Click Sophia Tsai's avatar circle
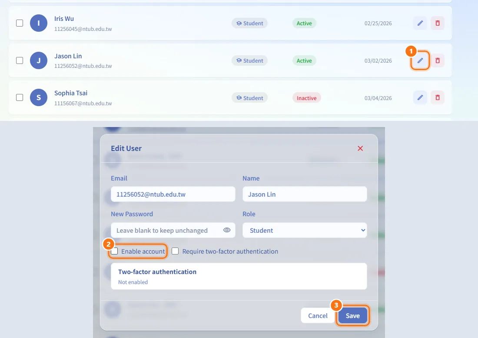 coord(39,97)
